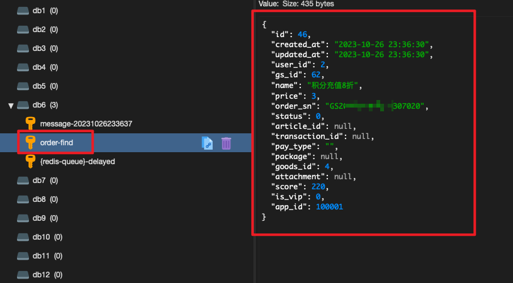Select the order-find key entry
The width and height of the screenshot is (513, 283).
[57, 143]
